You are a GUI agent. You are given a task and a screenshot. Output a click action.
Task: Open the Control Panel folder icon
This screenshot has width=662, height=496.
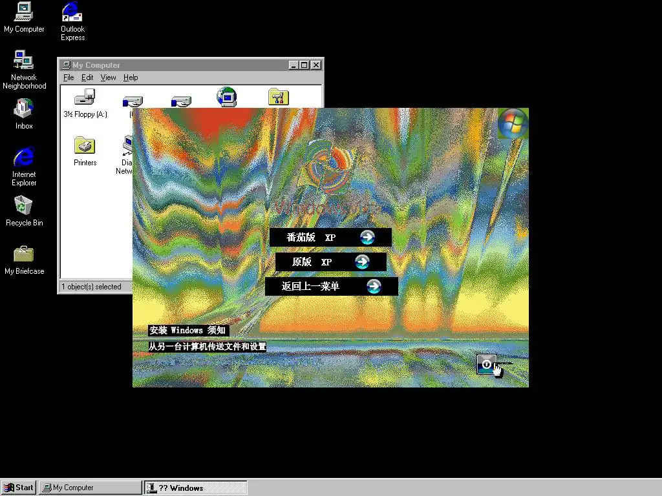point(278,97)
